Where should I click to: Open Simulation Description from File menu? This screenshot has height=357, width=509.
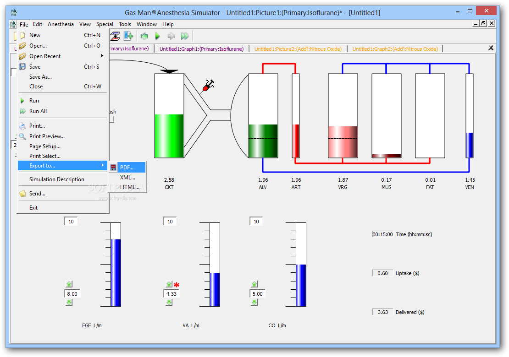(x=63, y=179)
